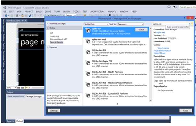Install the sqlite-net package

[x=141, y=30]
